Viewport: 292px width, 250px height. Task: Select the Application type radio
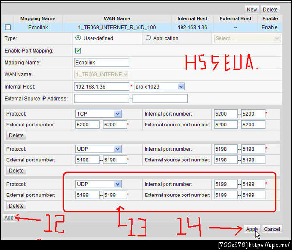(x=148, y=38)
